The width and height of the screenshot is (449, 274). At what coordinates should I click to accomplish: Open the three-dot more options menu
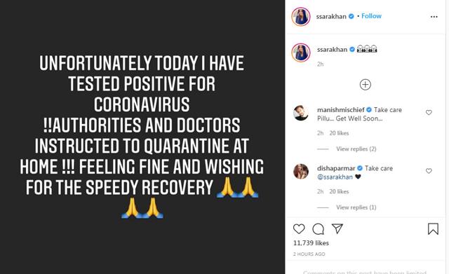(x=434, y=17)
